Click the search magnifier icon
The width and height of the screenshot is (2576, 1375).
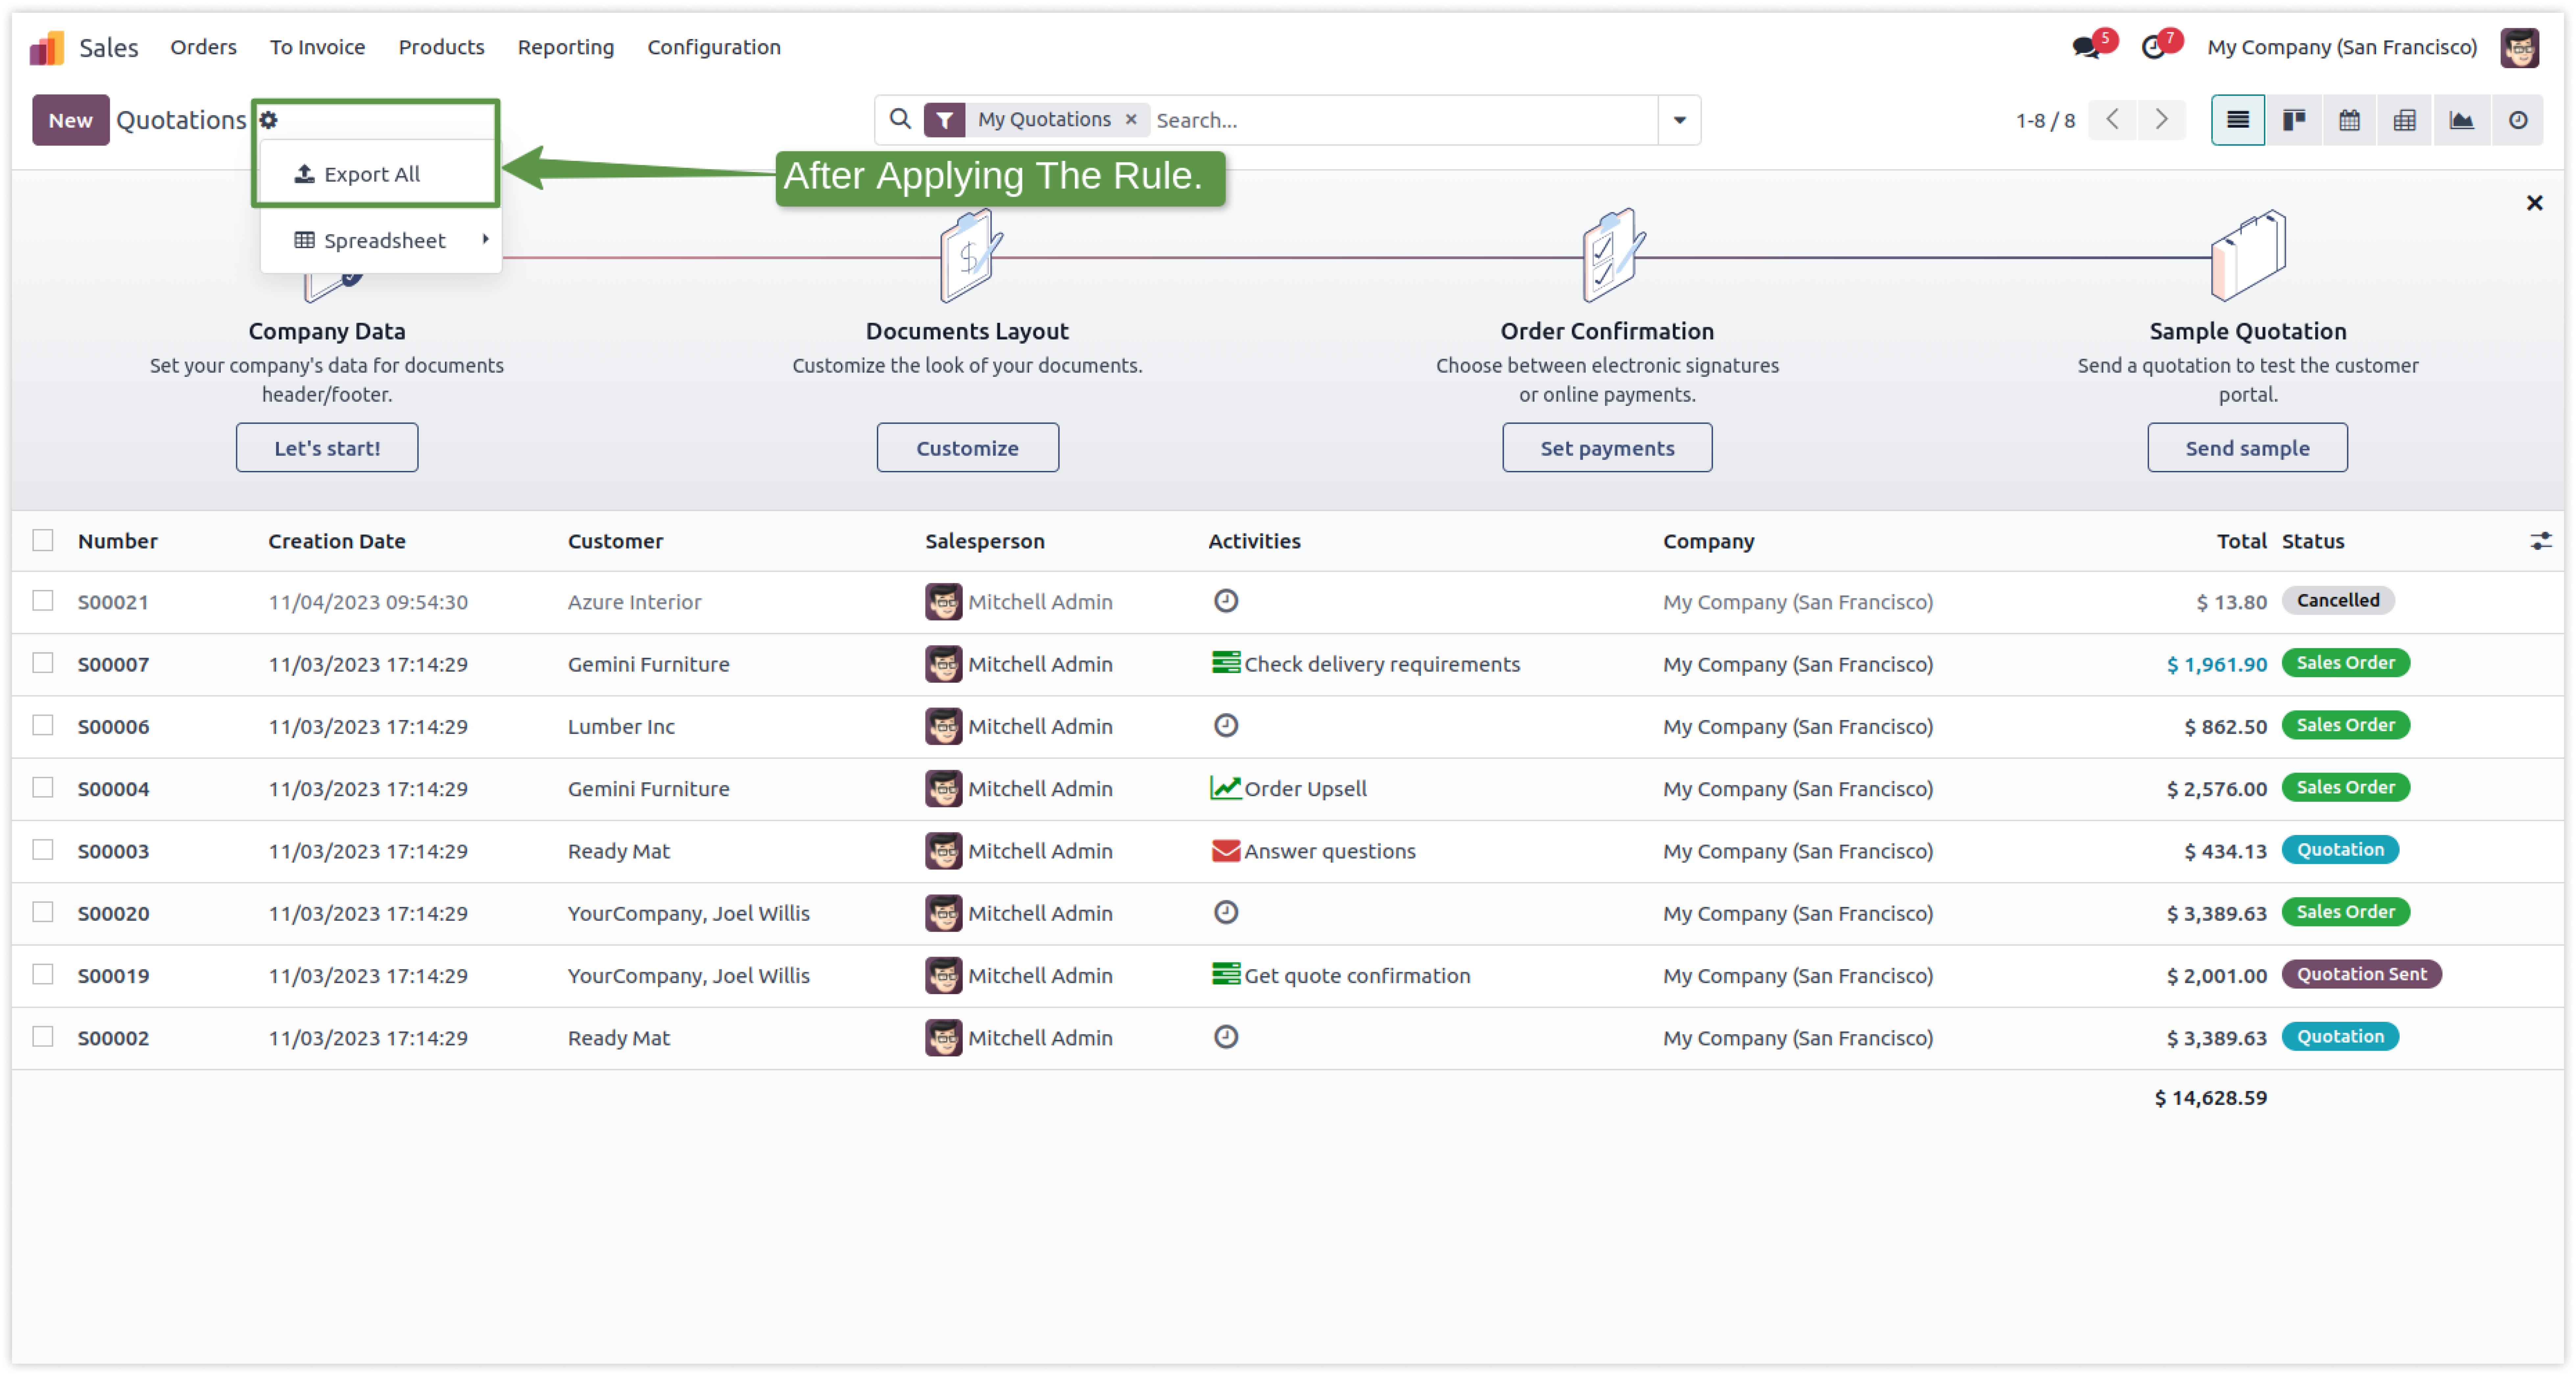pyautogui.click(x=900, y=119)
